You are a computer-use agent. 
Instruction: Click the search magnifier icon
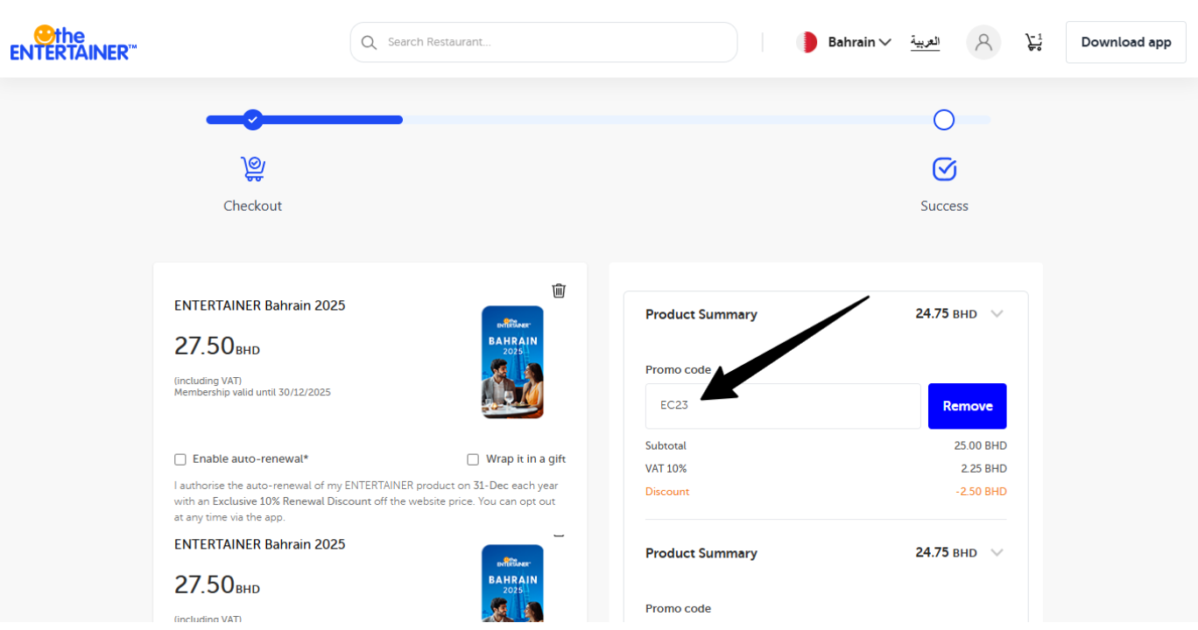369,42
